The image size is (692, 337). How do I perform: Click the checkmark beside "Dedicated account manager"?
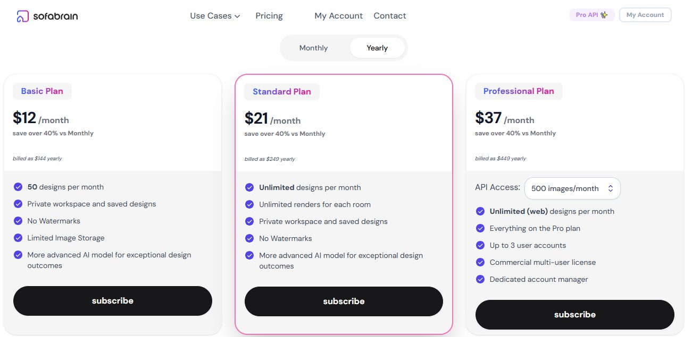pyautogui.click(x=480, y=279)
